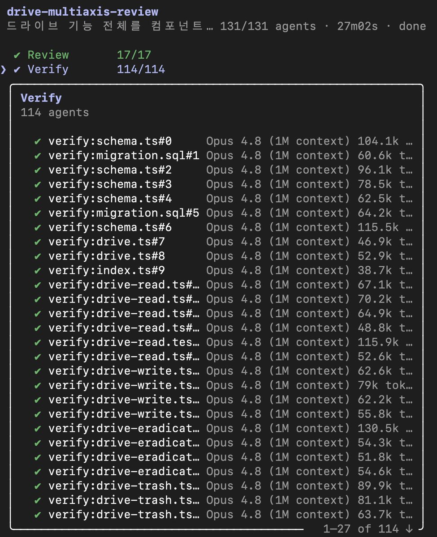This screenshot has width=437, height=537.
Task: Select the drive-trash.ts row with 81.1k tokens
Action: pyautogui.click(x=224, y=500)
